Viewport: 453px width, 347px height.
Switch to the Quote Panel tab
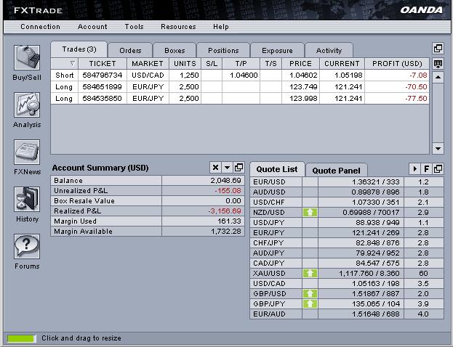pyautogui.click(x=336, y=171)
